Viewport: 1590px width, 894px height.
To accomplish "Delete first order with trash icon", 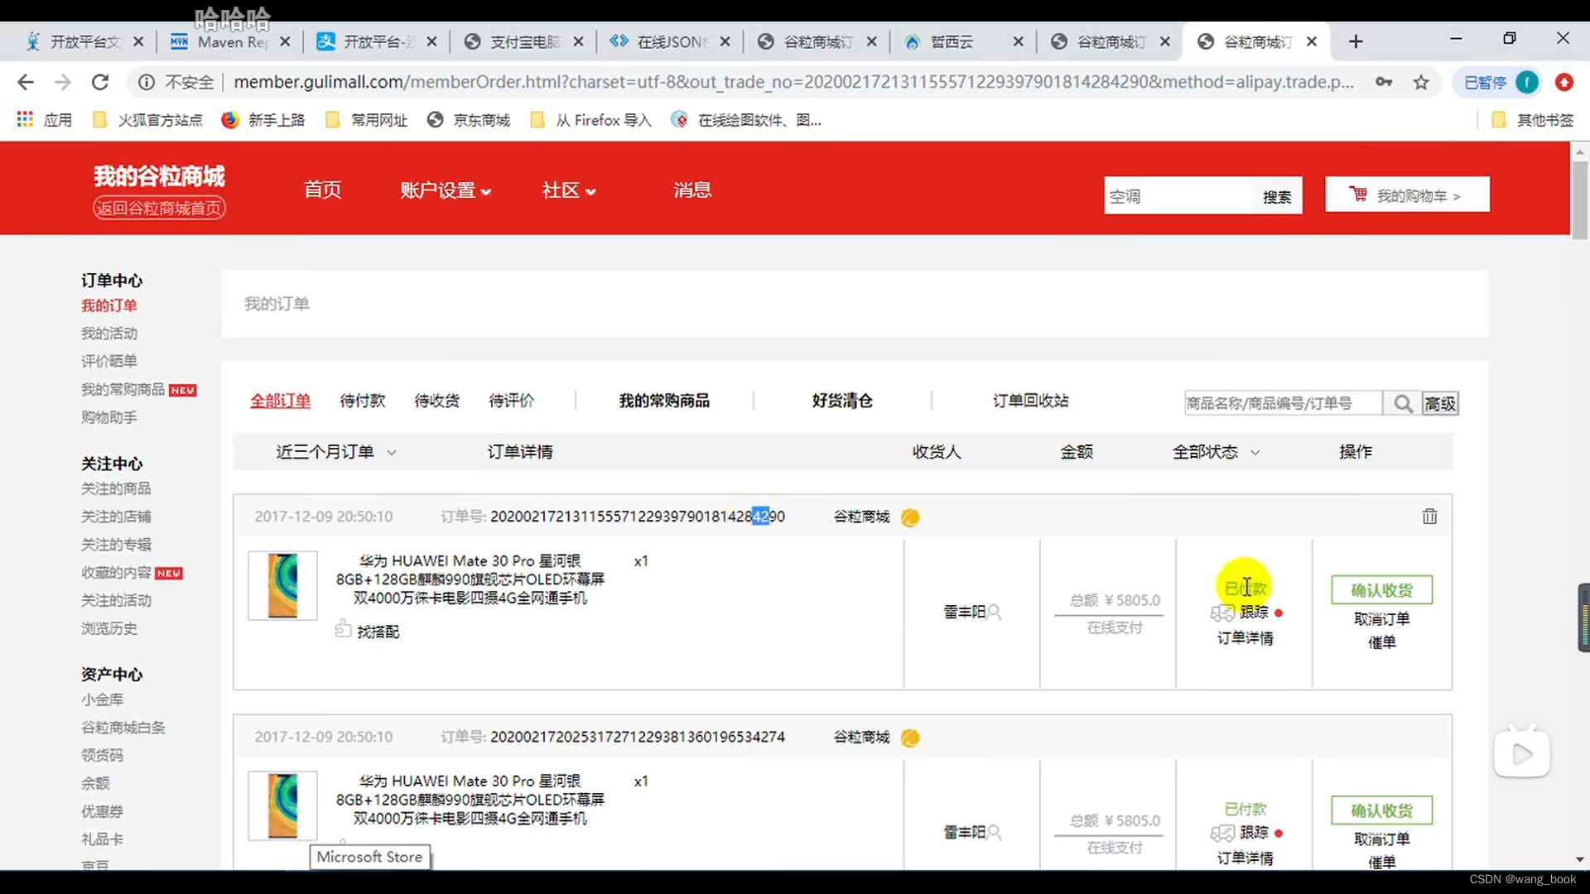I will pyautogui.click(x=1430, y=517).
